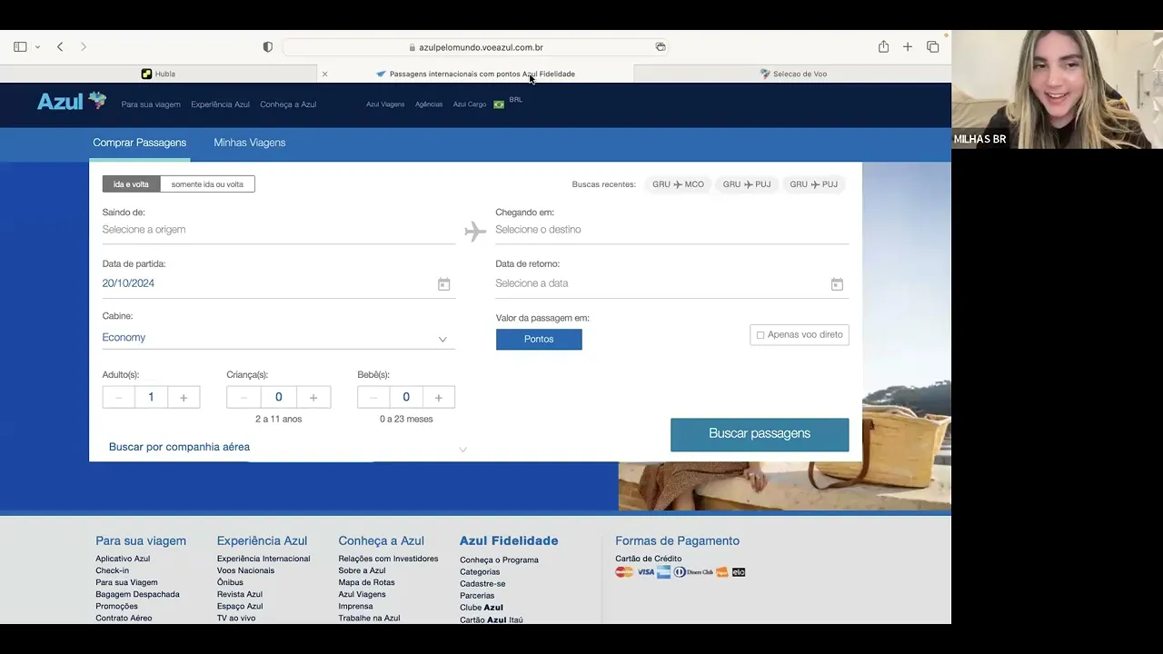Toggle the Safari sidebar icon
The image size is (1163, 654).
click(x=20, y=46)
